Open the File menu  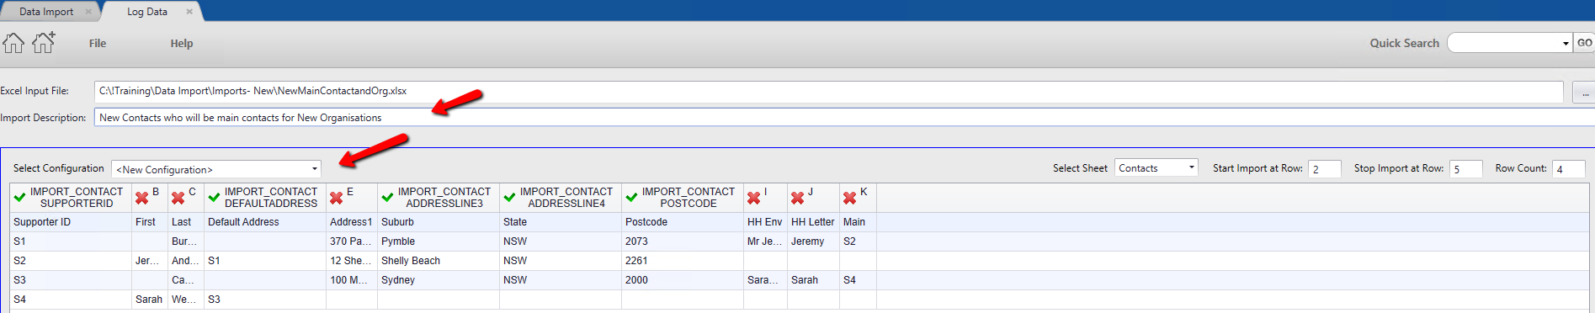[x=98, y=44]
